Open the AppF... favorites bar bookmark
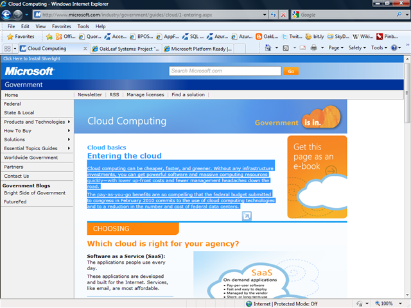Image resolution: width=411 pixels, height=308 pixels. (x=168, y=37)
